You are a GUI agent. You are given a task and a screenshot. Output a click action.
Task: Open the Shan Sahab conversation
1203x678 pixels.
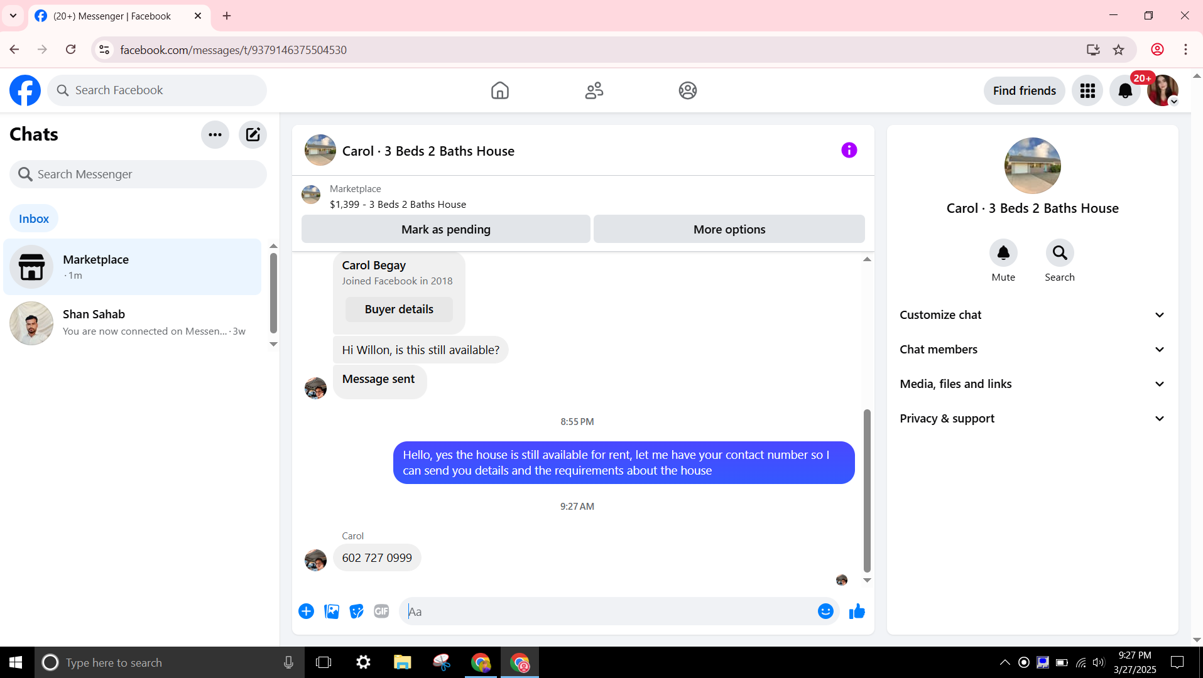[x=132, y=323]
